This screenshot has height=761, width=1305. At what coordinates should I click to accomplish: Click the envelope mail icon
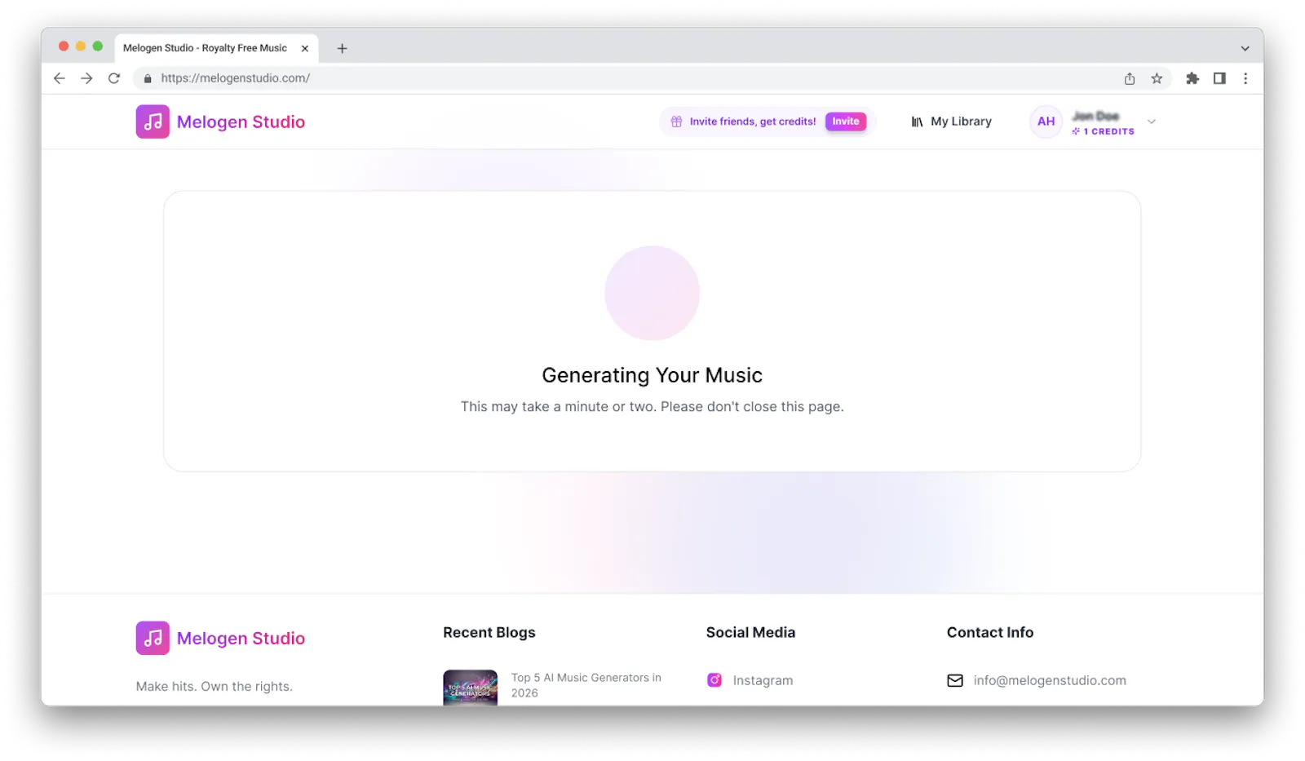coord(955,680)
